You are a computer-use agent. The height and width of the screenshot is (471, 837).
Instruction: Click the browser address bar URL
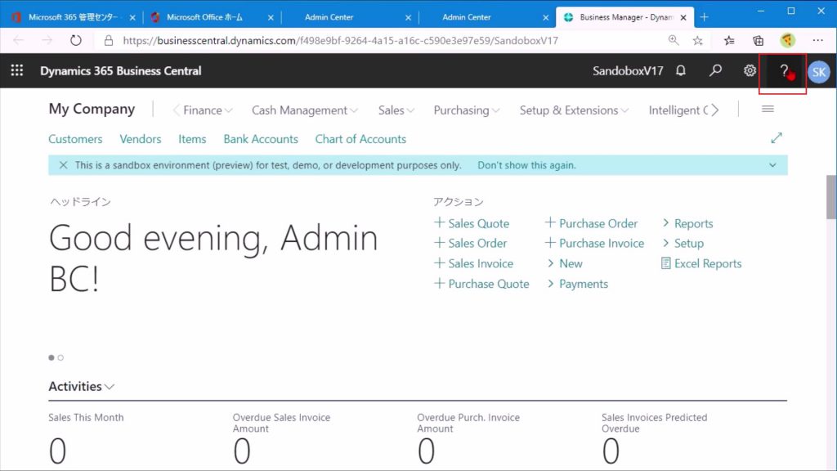pos(340,41)
